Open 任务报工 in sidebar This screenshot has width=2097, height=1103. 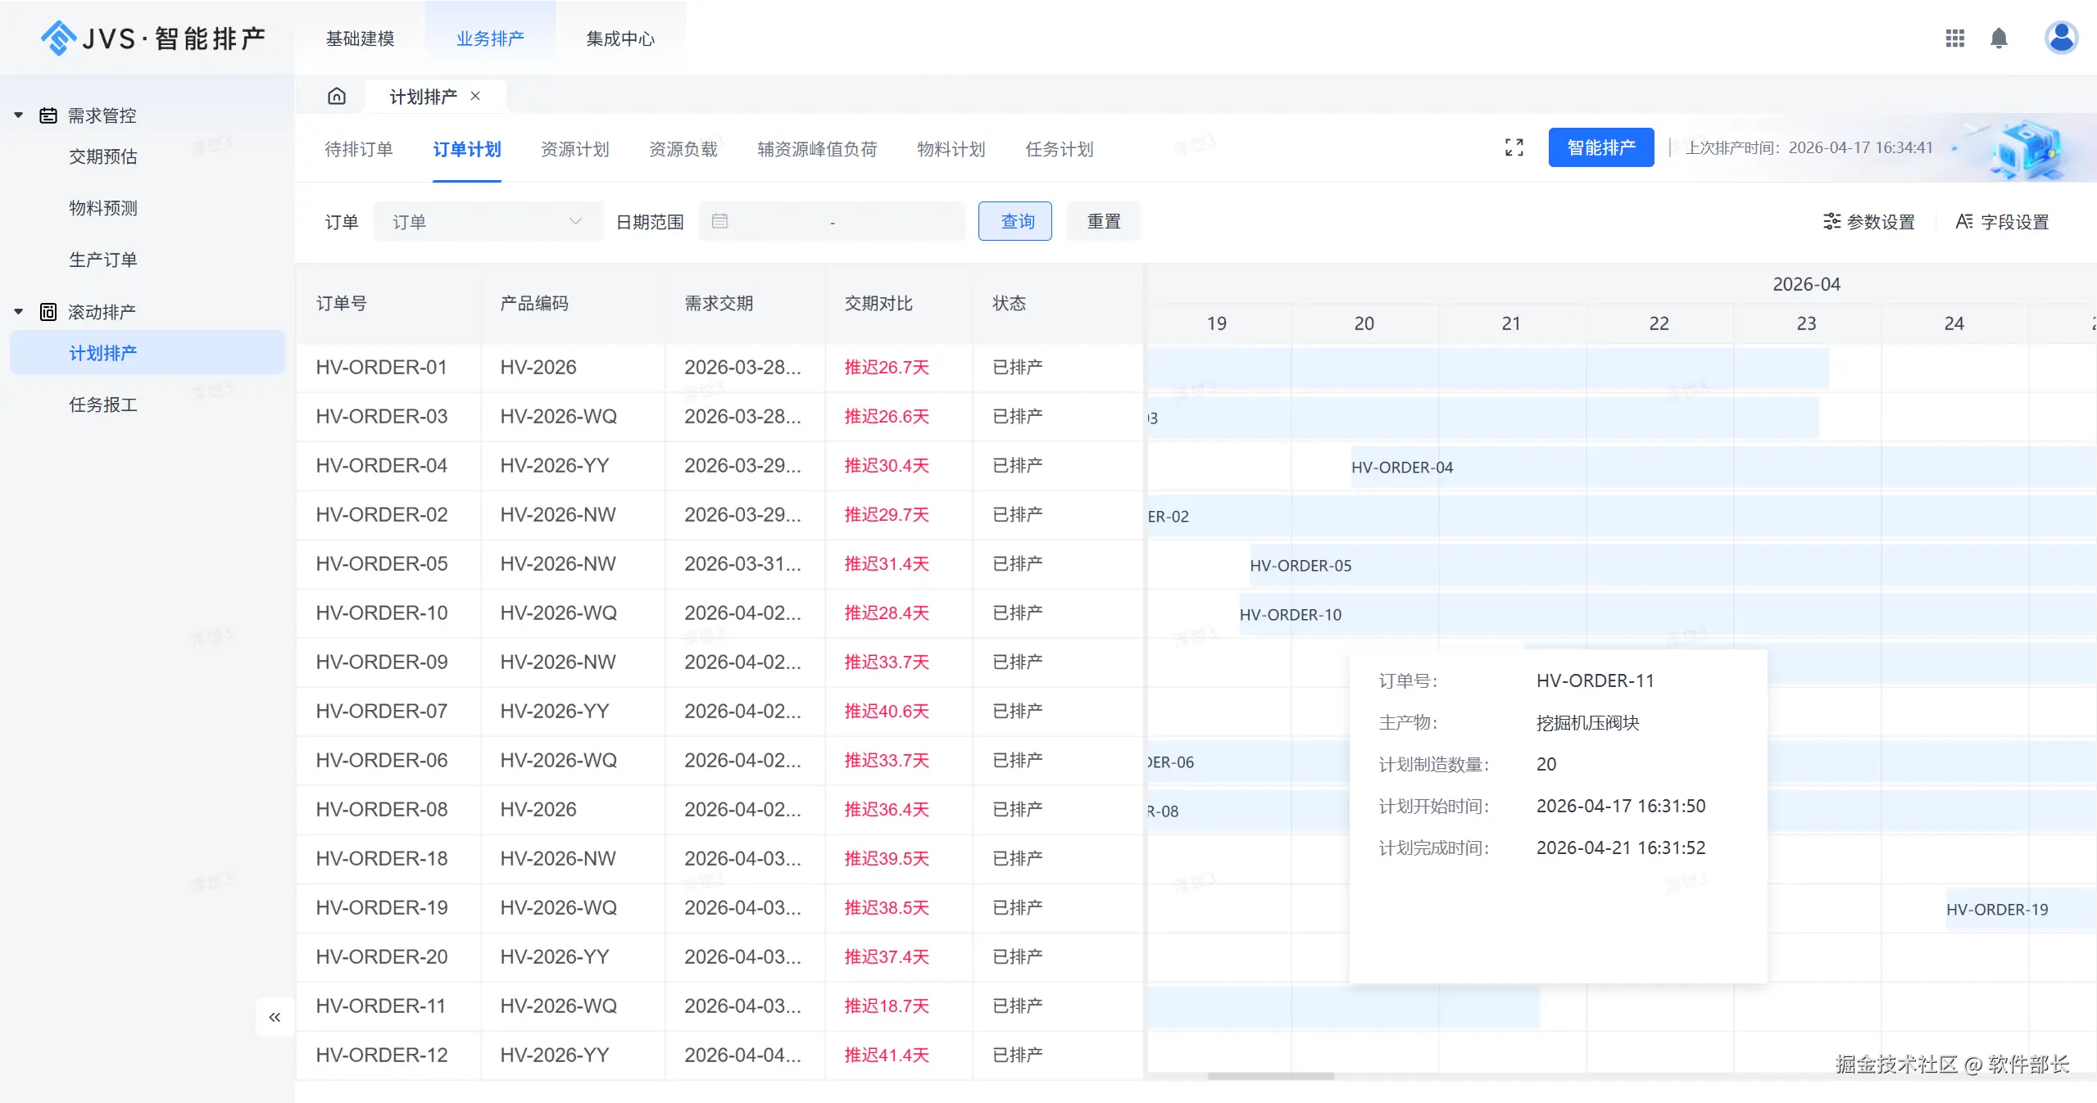coord(102,405)
